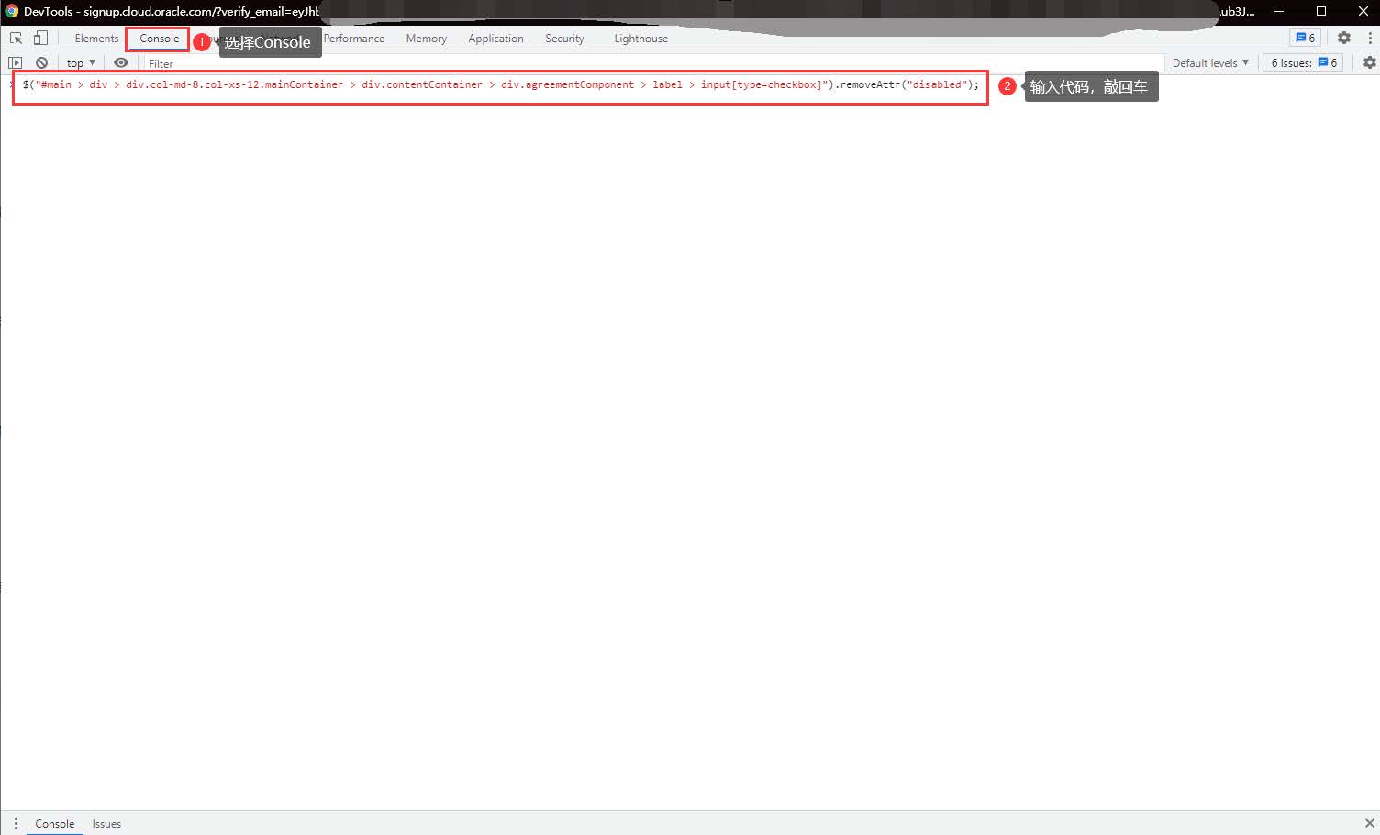Viewport: 1380px width, 835px height.
Task: Close the DevTools window
Action: [1363, 11]
